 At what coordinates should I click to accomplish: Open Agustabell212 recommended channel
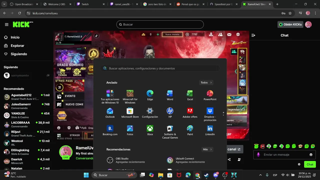[26, 97]
